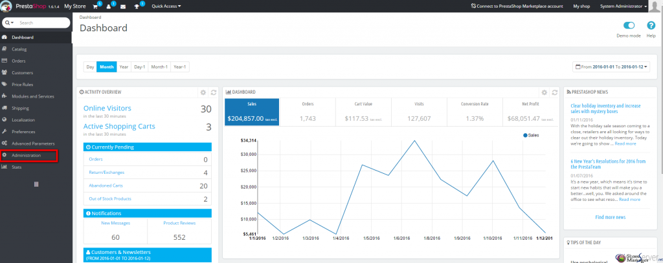Select the Year period button
This screenshot has height=263, width=663.
pyautogui.click(x=124, y=67)
